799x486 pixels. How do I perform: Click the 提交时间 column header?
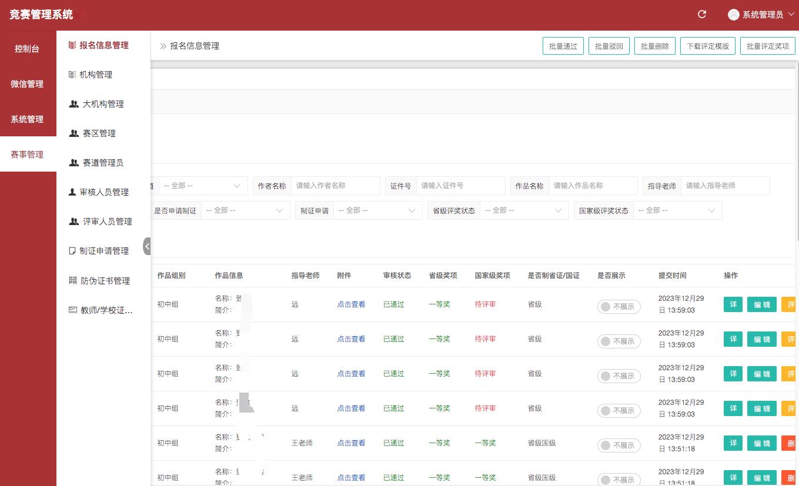point(673,276)
